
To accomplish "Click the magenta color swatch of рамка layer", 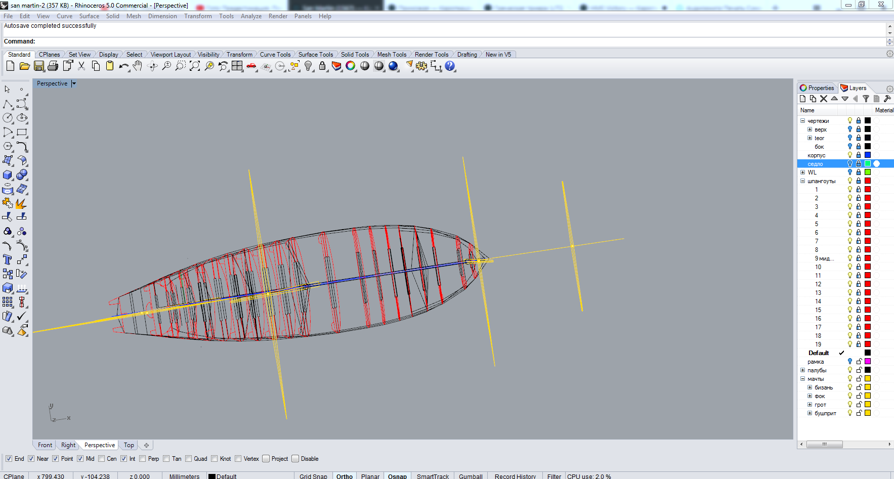I will [868, 362].
